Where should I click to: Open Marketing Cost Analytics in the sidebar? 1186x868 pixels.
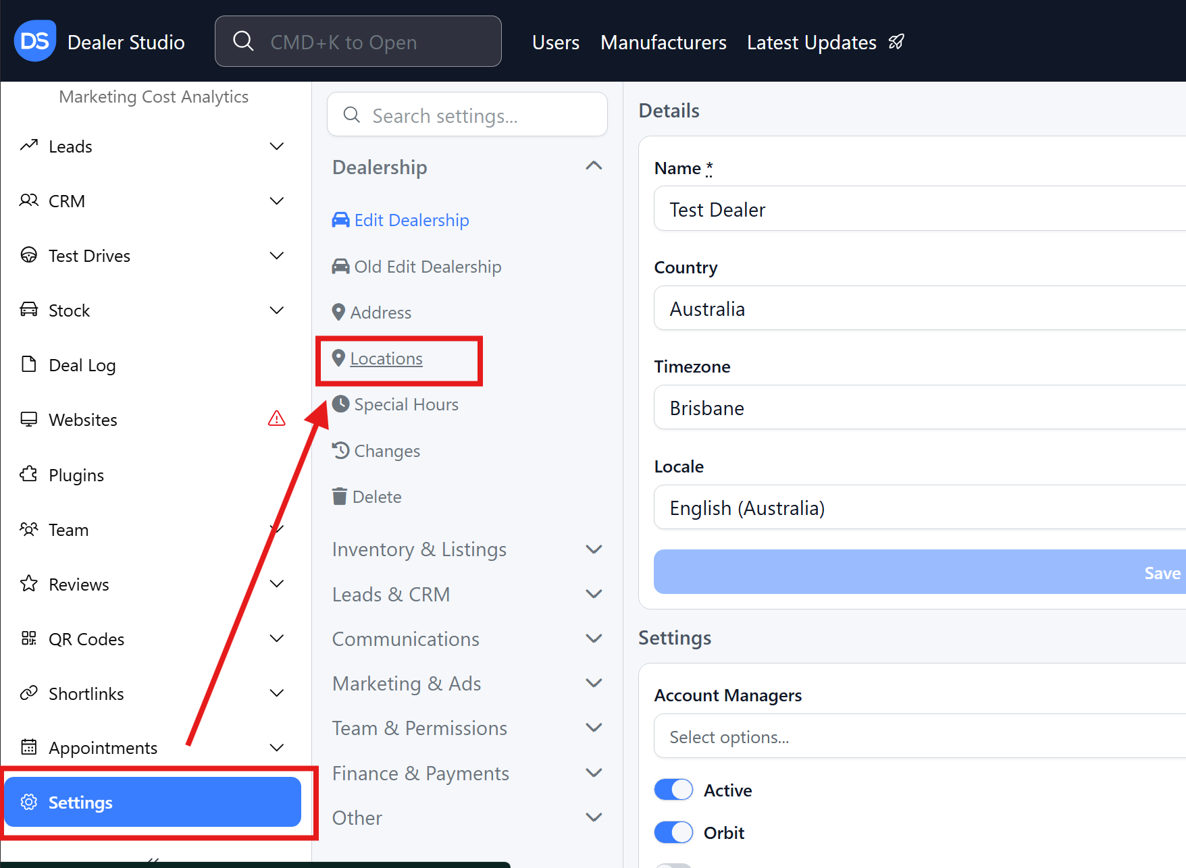click(x=153, y=97)
